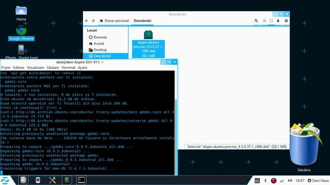
Task: Open the Salubris trash bin
Action: pos(304,147)
